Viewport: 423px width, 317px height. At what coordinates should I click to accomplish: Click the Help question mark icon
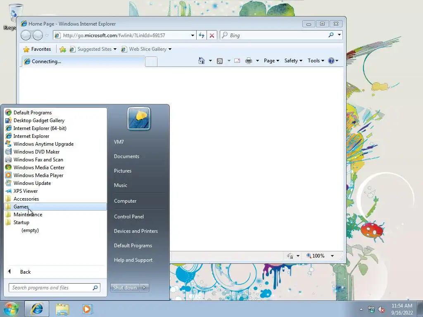[x=331, y=61]
